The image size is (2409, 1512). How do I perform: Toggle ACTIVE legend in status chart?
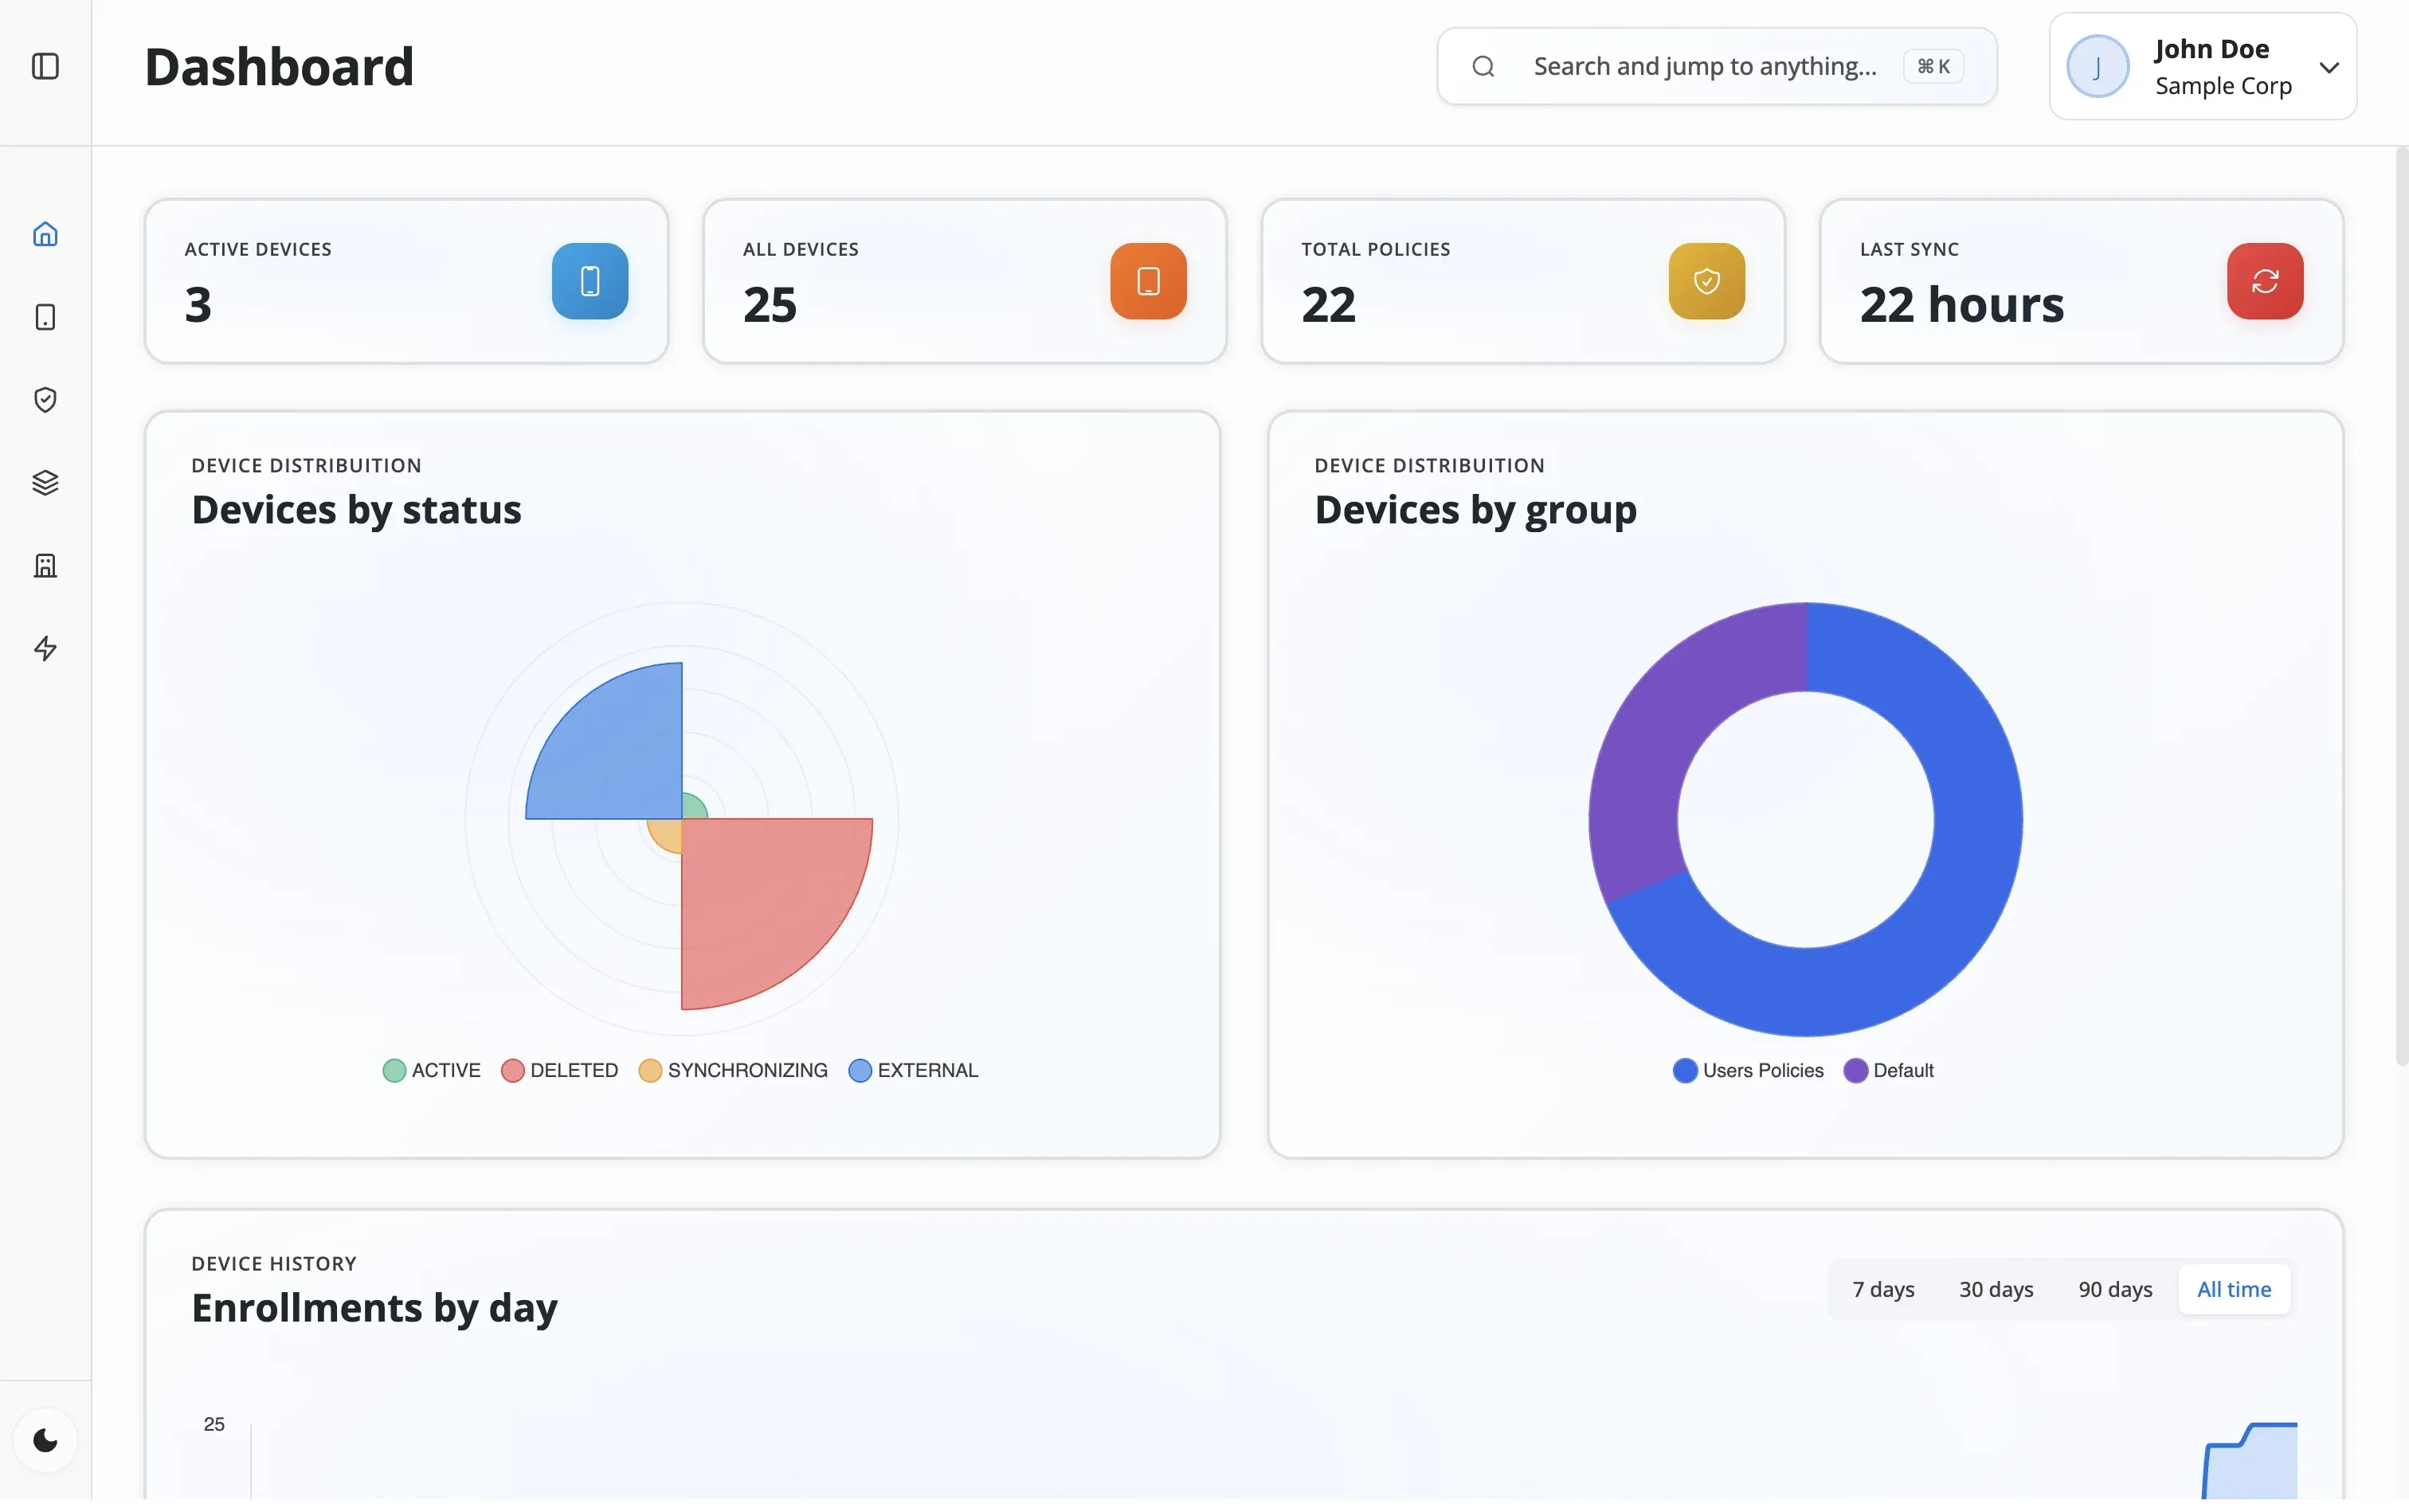432,1071
